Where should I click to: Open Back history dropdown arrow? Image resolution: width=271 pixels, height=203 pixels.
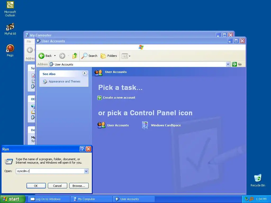(x=55, y=56)
